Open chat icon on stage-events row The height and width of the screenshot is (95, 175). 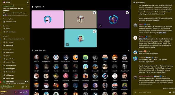pos(26,82)
